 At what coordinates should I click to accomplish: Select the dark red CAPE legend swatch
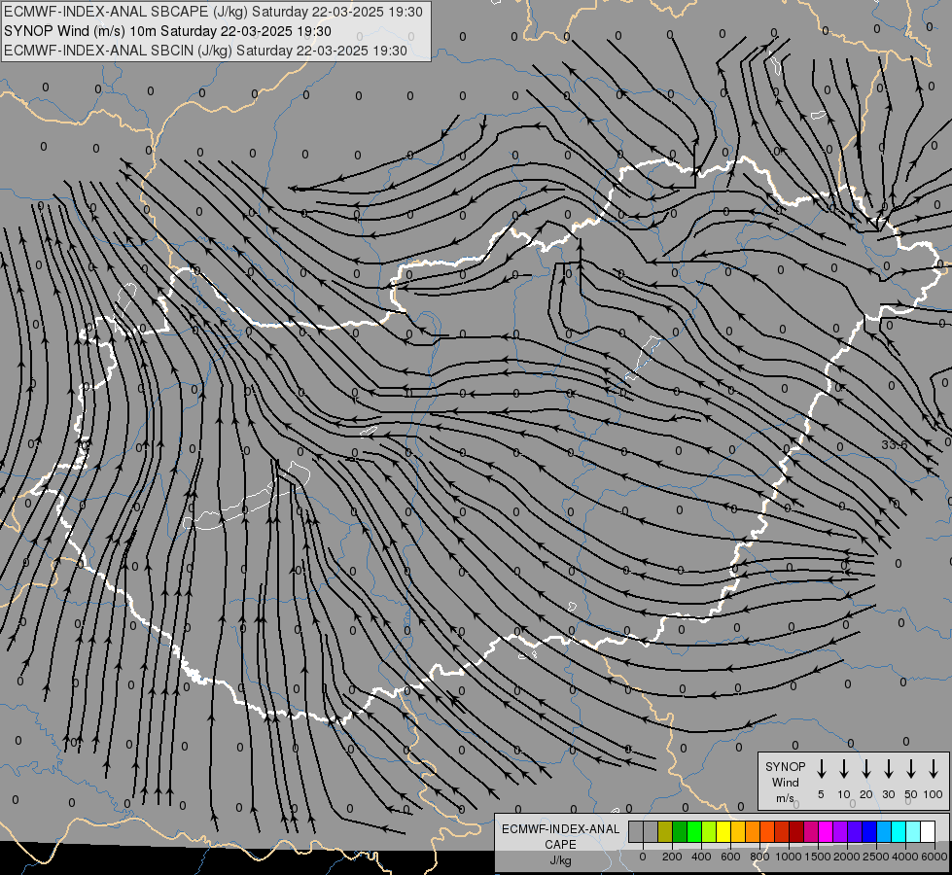(796, 831)
